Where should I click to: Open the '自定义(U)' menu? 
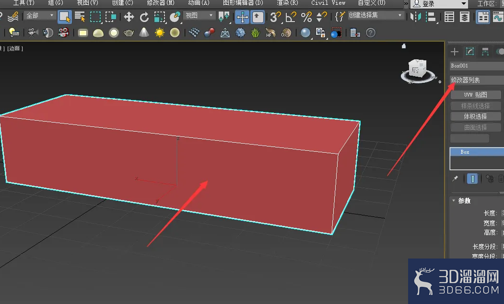pos(372,3)
